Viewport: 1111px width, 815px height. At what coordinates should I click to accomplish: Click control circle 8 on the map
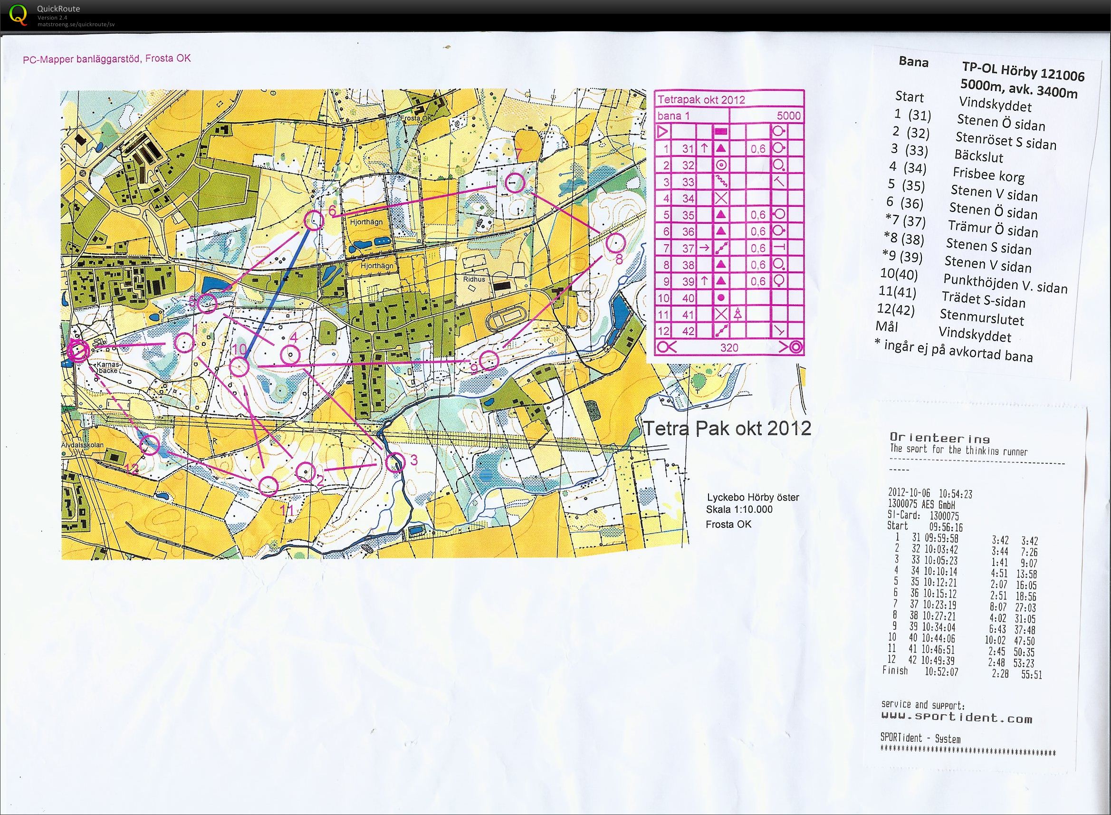point(616,243)
